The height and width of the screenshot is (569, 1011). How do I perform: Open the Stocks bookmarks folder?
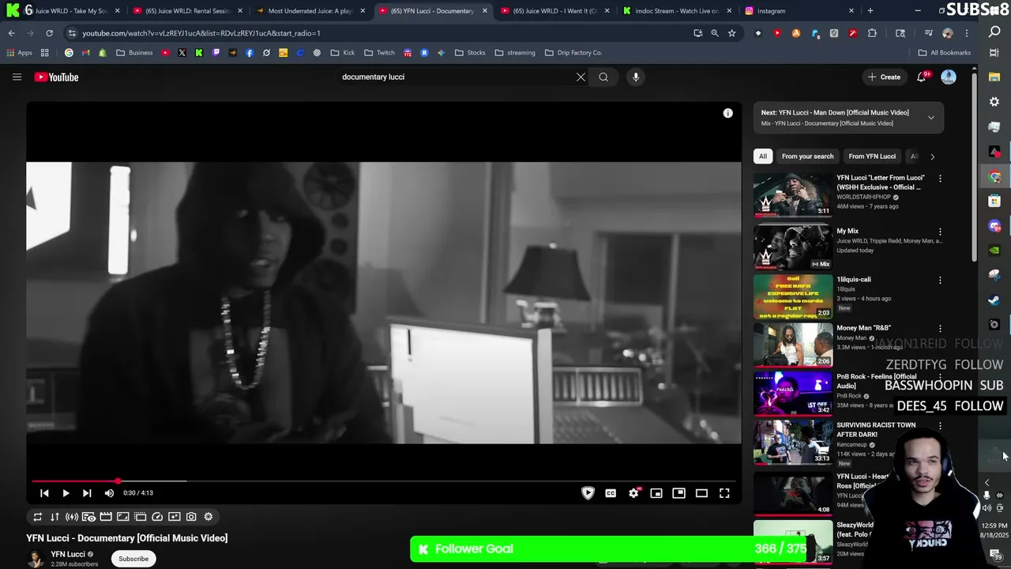pos(470,53)
